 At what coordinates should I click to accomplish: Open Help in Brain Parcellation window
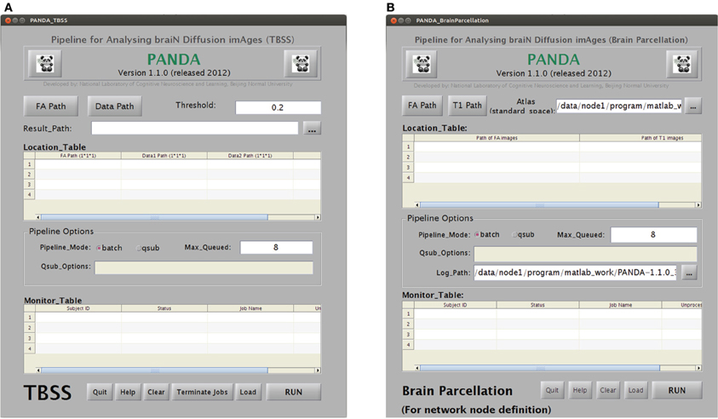pos(580,390)
